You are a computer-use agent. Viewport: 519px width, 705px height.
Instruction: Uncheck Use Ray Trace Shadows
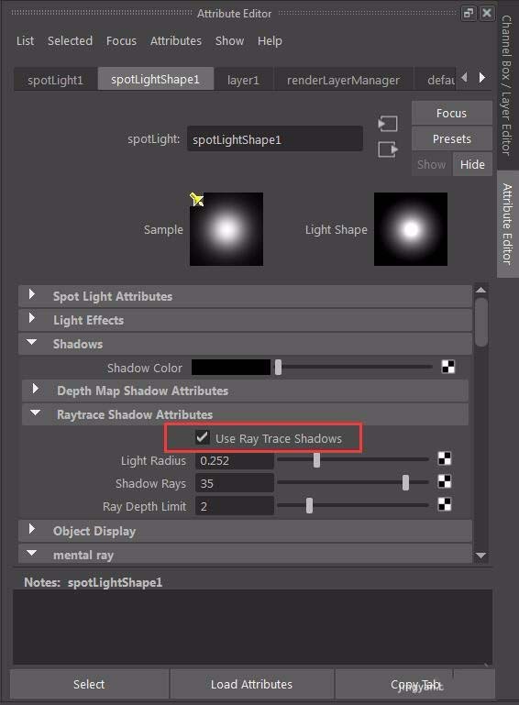pos(203,437)
